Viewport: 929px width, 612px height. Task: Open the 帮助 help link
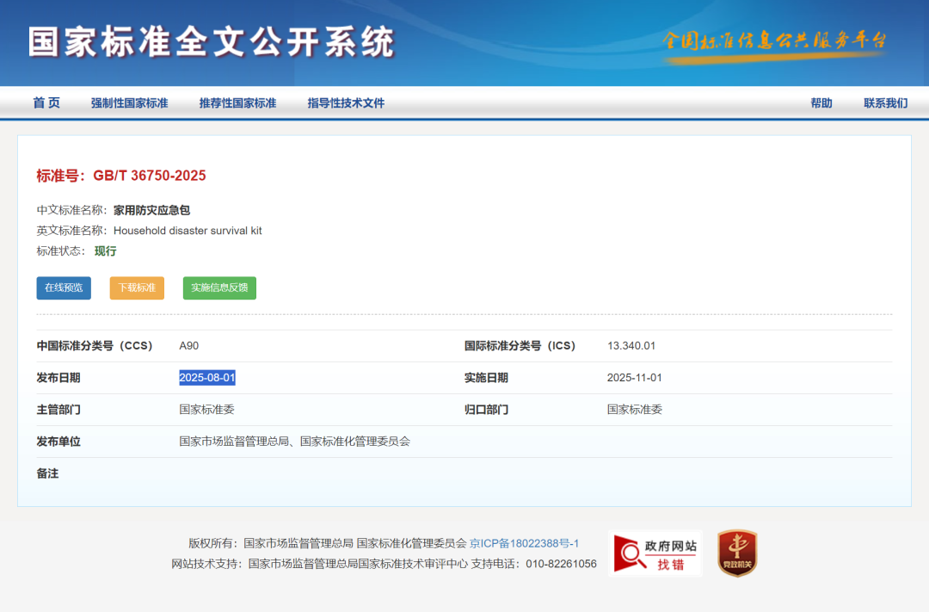[x=821, y=103]
